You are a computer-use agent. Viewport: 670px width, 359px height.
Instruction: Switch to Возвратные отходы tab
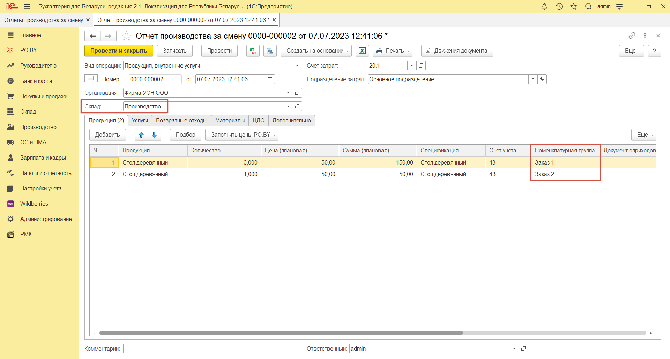181,121
